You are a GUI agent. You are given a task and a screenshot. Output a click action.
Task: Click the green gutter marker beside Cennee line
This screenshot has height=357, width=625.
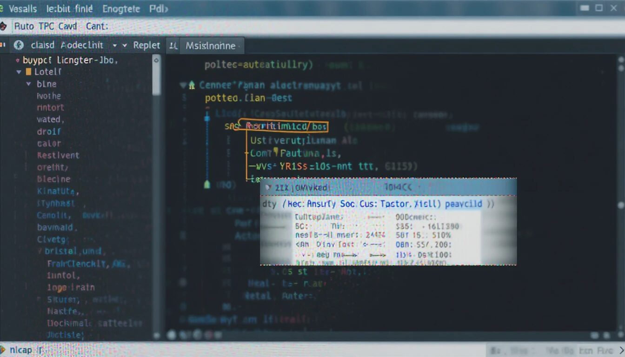pyautogui.click(x=192, y=85)
